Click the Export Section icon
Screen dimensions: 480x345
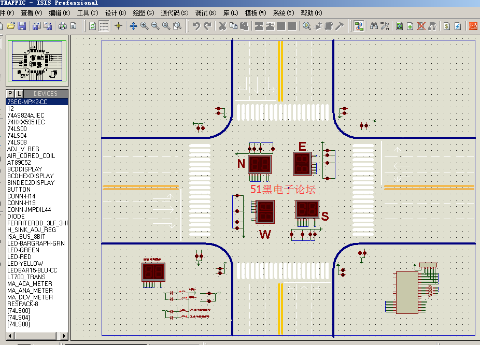click(48, 26)
